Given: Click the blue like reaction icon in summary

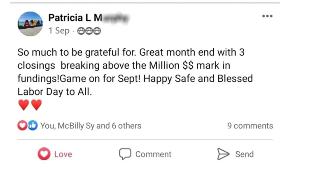Looking at the screenshot, I should tap(32, 126).
